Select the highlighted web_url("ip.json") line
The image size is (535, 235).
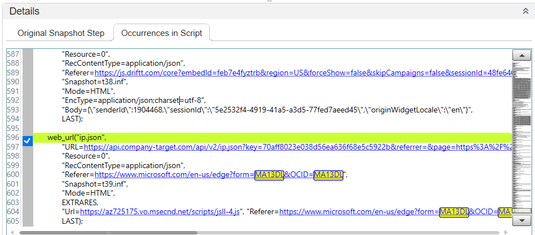pos(77,137)
